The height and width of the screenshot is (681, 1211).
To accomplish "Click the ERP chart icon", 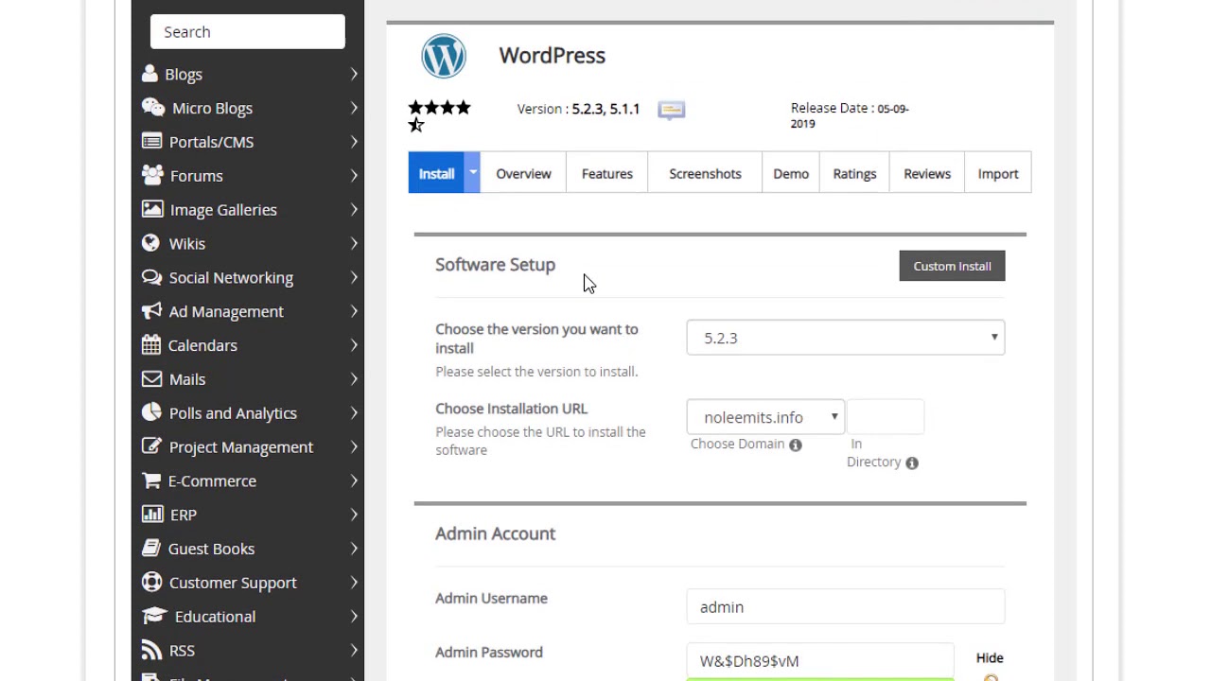I will [152, 514].
